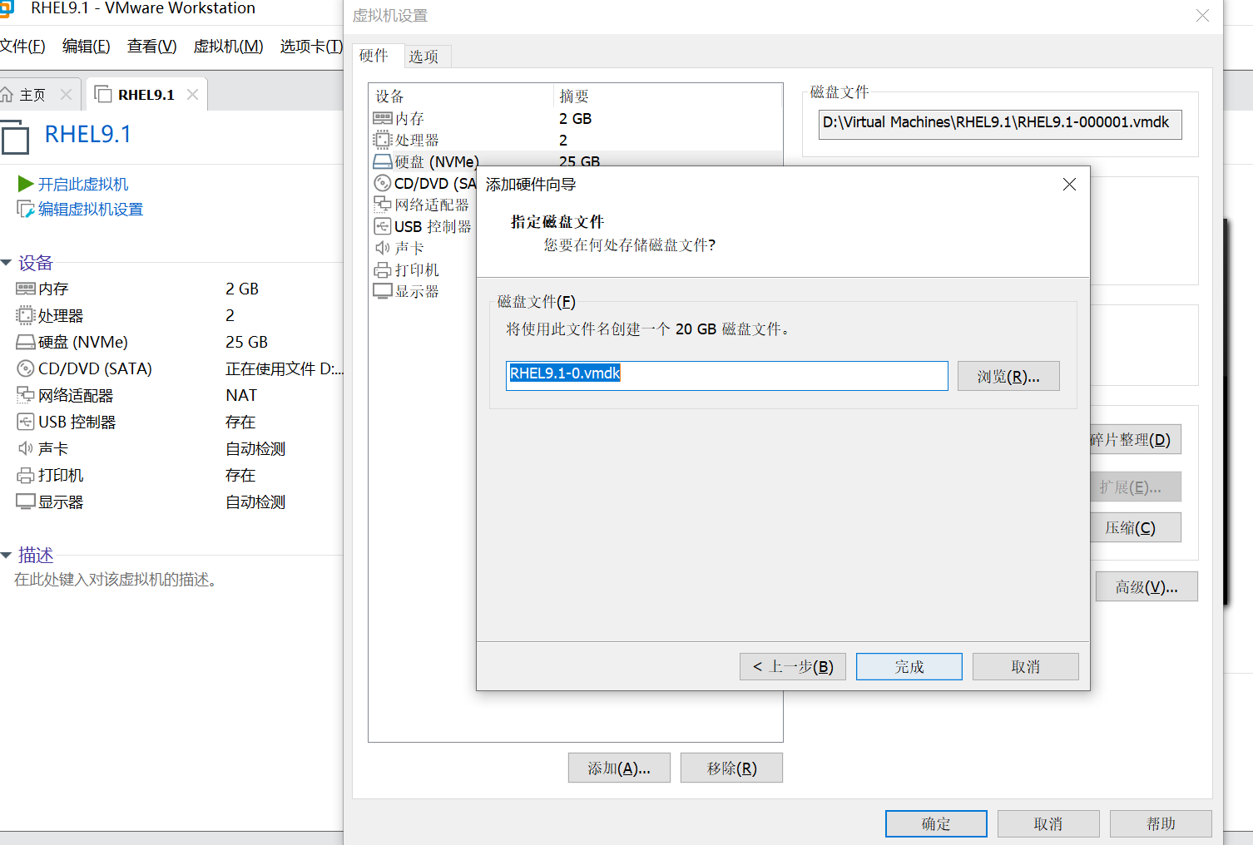The height and width of the screenshot is (845, 1253).
Task: Select USB controller icon in settings list
Action: (383, 226)
